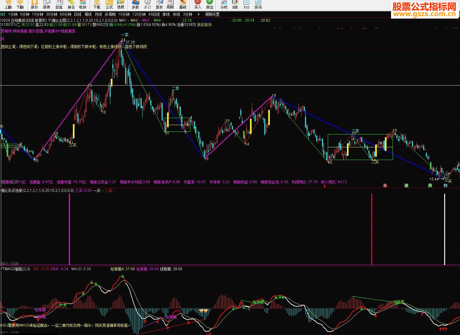The width and height of the screenshot is (460, 335).
Task: Click the 买入 buy icon
Action: [198, 5]
